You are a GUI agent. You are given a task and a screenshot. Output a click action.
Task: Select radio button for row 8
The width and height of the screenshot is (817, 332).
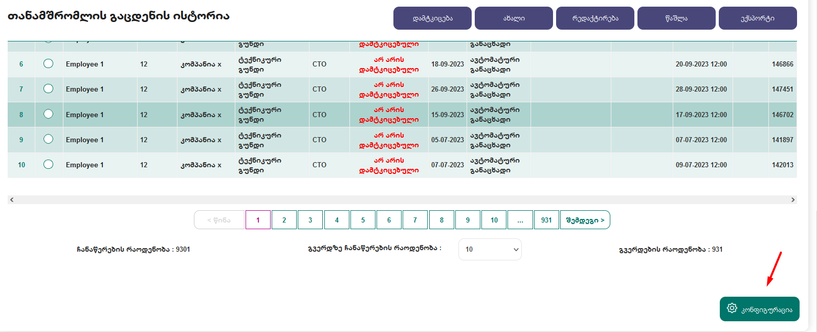tap(48, 114)
